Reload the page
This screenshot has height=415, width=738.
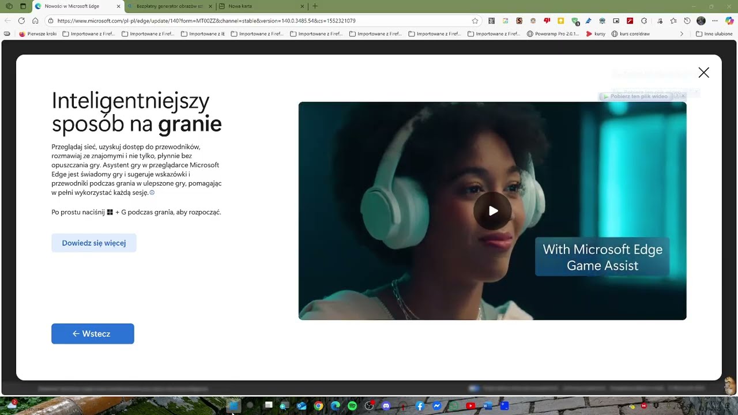21,21
